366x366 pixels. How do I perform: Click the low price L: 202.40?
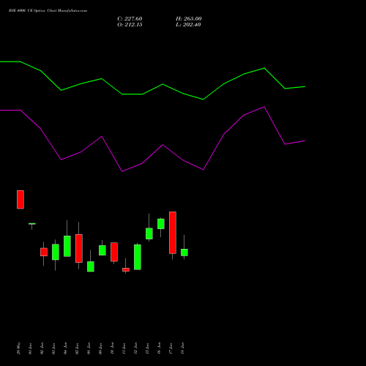pos(188,25)
